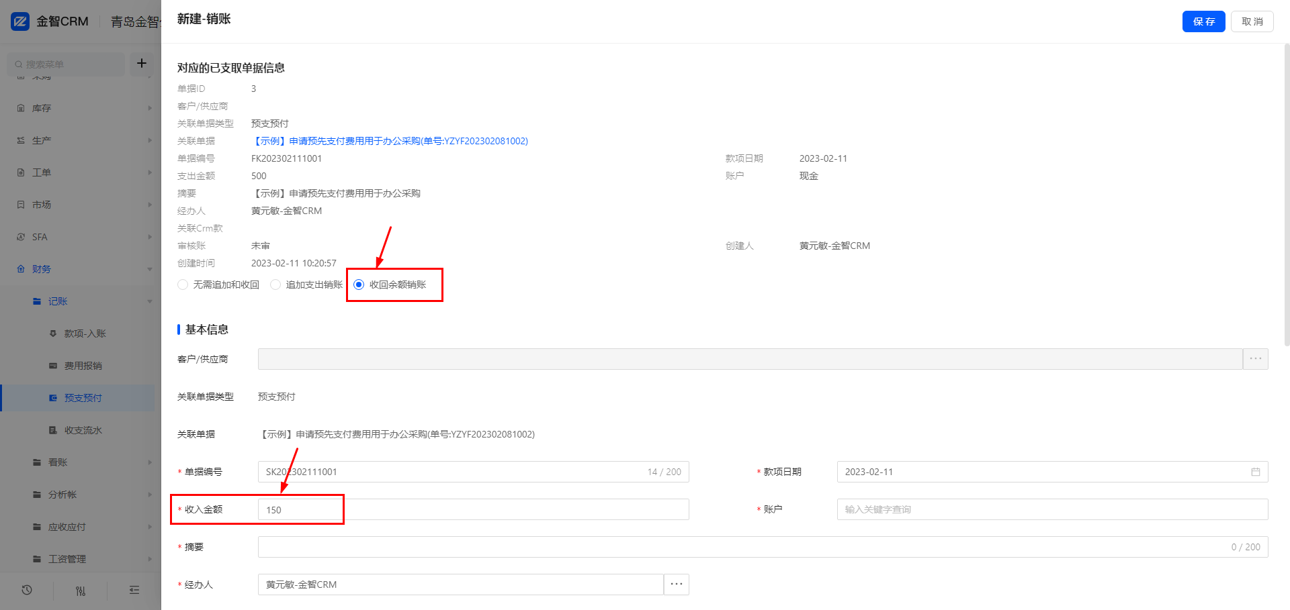Image resolution: width=1290 pixels, height=610 pixels.
Task: Open 经办人 picker ellipsis button
Action: [677, 584]
